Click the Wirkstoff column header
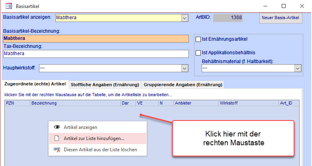This screenshot has width=312, height=166. coord(248,103)
